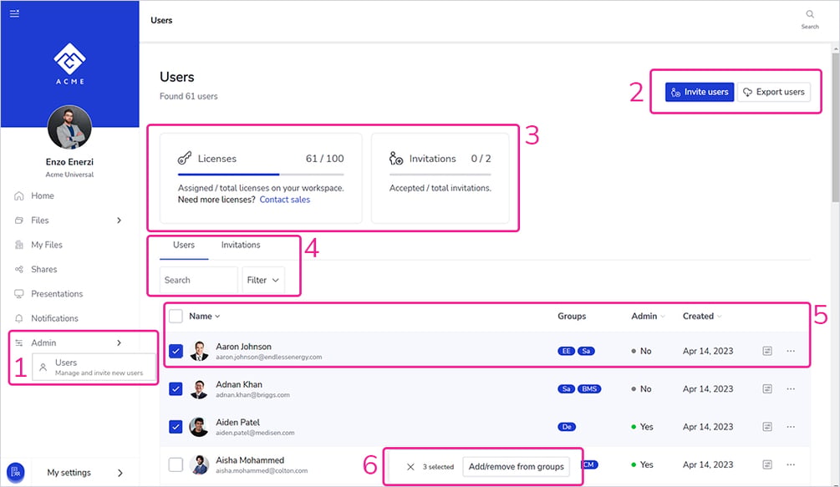Image resolution: width=840 pixels, height=487 pixels.
Task: Open more options for Adnan Khan
Action: (791, 389)
